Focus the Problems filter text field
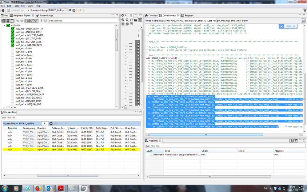Image resolution: width=307 pixels, height=192 pixels. [x=225, y=146]
